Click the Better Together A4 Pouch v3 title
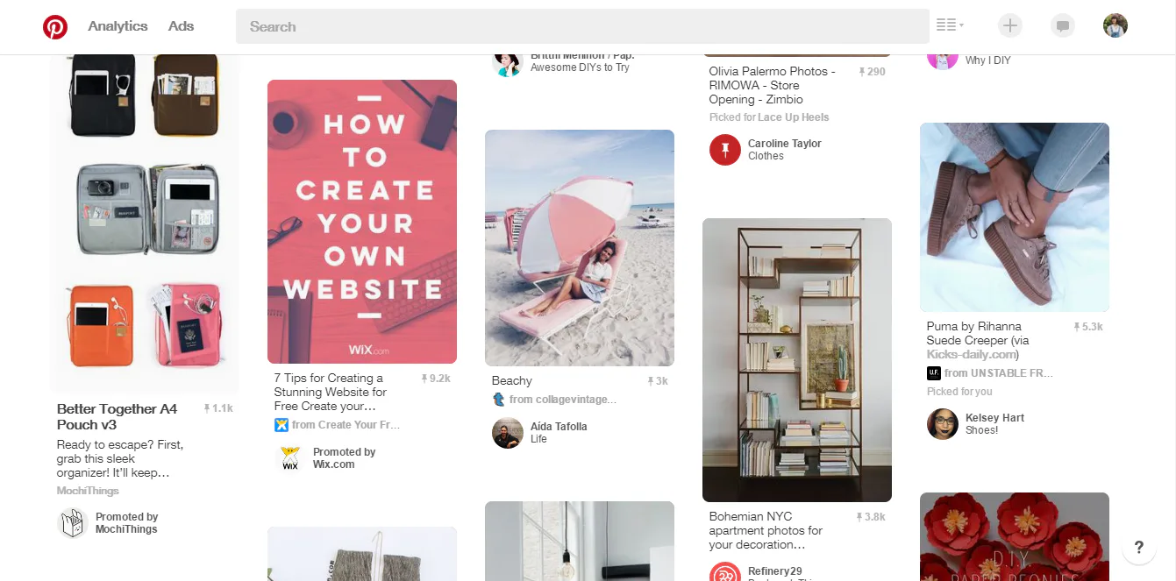This screenshot has width=1176, height=581. coord(118,417)
